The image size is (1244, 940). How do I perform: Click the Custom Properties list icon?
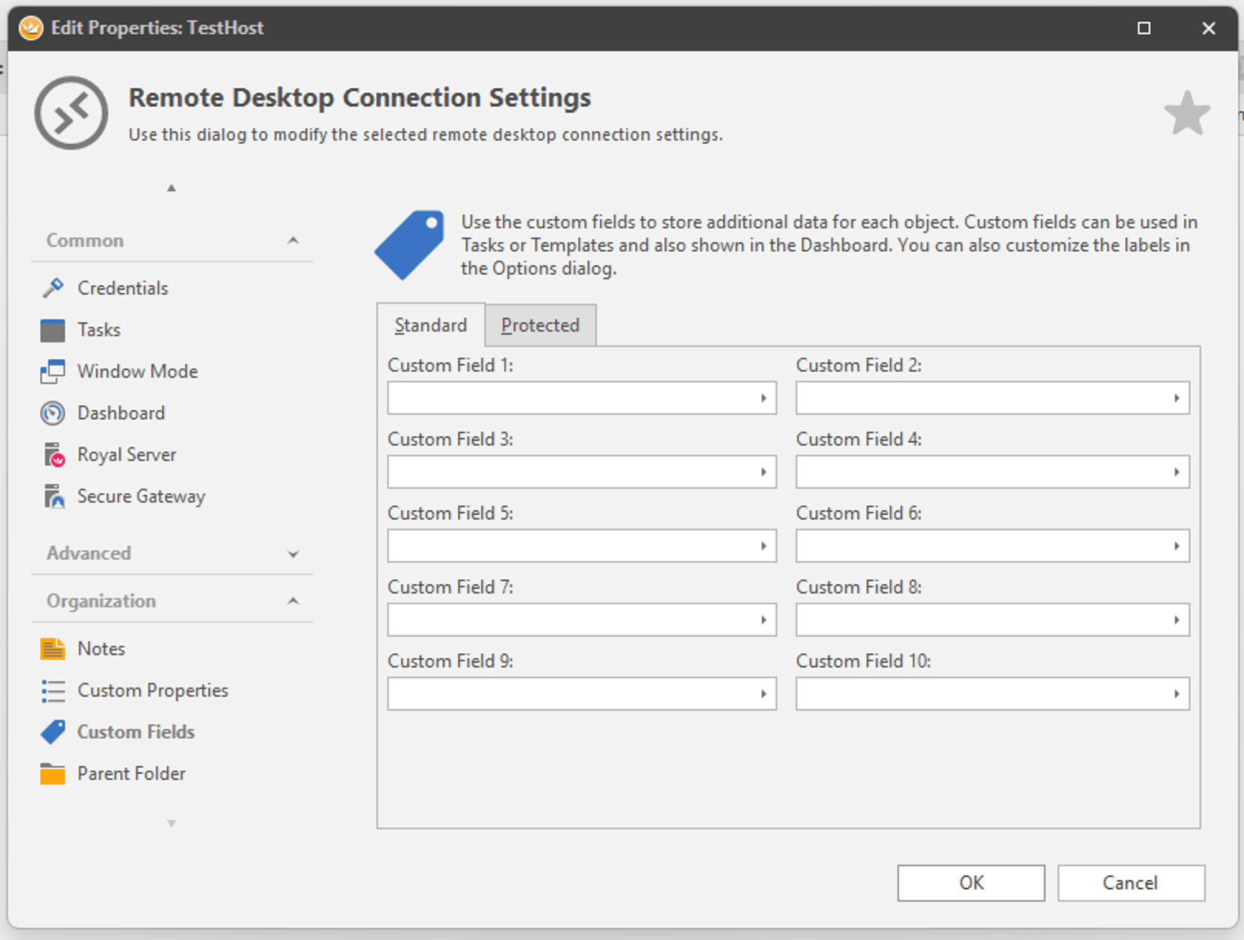[53, 691]
